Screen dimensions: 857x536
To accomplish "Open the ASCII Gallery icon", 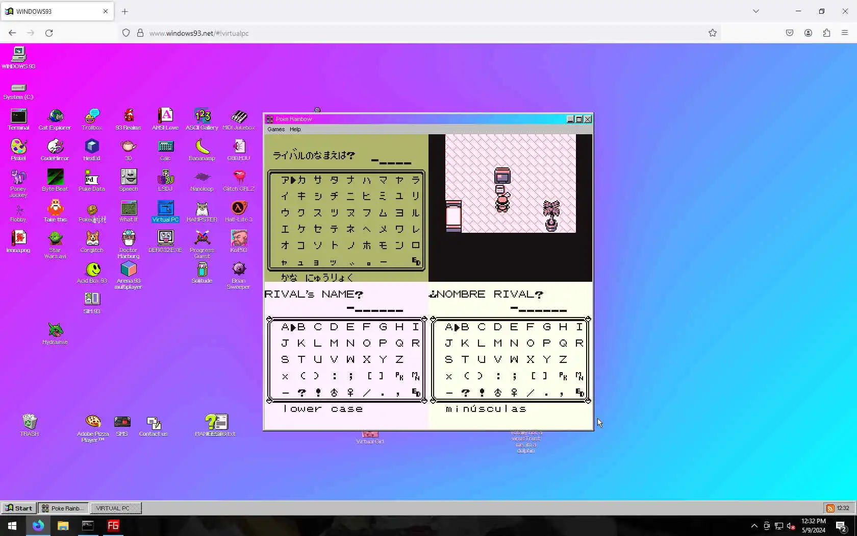I will pos(202,119).
